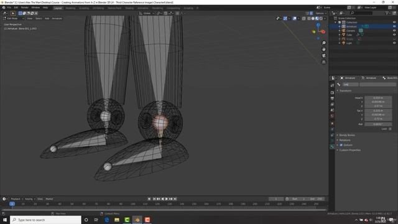Open the viewport Select menu

[x=39, y=19]
